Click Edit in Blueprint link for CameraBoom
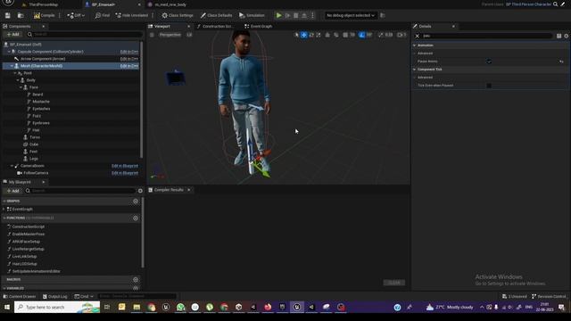 [125, 166]
